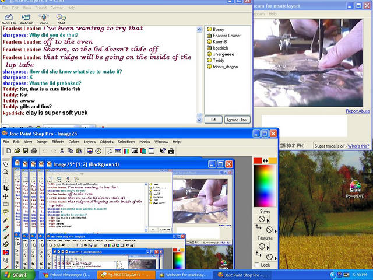Viewport: 373px width, 280px height.
Task: Click the Ignore User button
Action: [237, 120]
